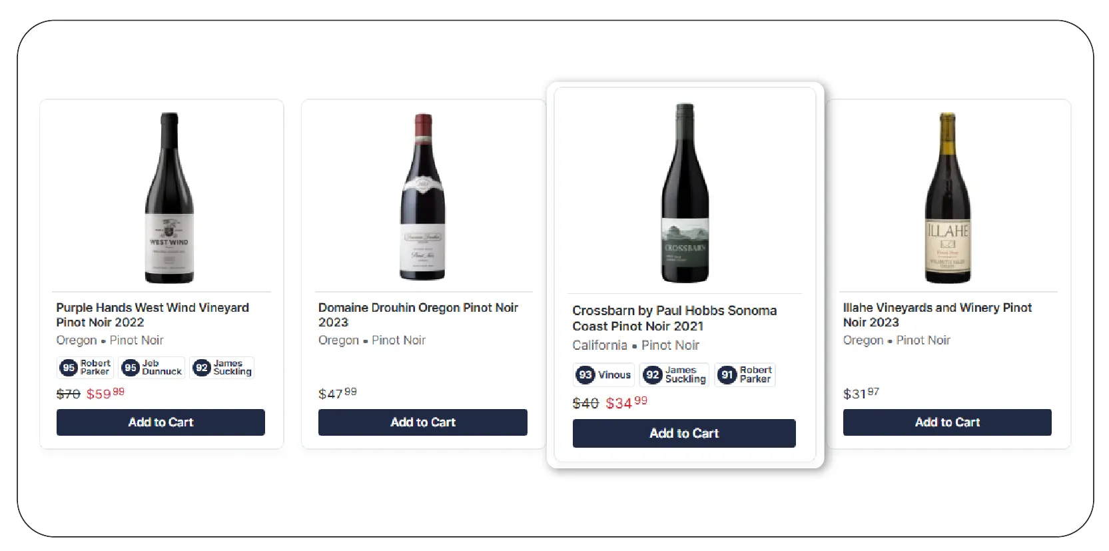Click the Robert Parker 95 rating badge
The height and width of the screenshot is (551, 1109).
(84, 368)
